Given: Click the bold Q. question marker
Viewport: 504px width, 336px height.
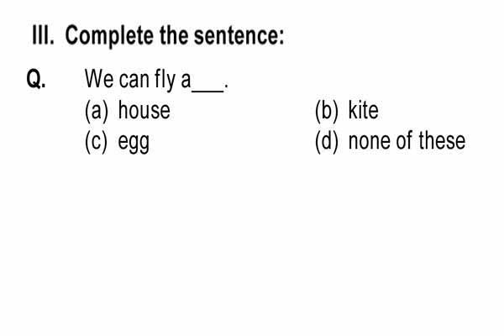Looking at the screenshot, I should [x=36, y=79].
